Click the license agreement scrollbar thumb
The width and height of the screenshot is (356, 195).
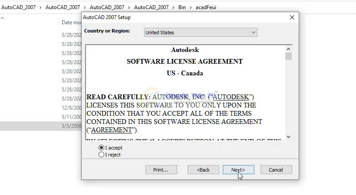(289, 56)
